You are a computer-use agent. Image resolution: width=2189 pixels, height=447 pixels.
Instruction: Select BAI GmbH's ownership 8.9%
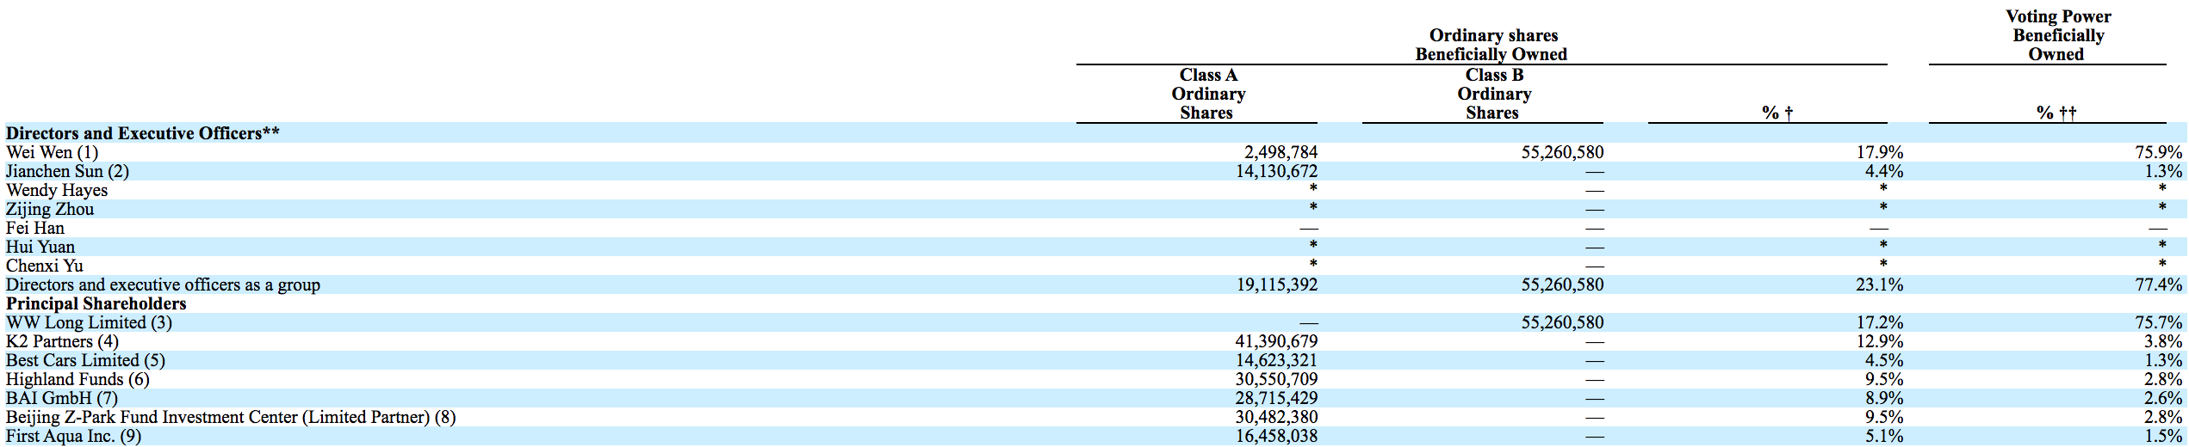pos(1883,398)
